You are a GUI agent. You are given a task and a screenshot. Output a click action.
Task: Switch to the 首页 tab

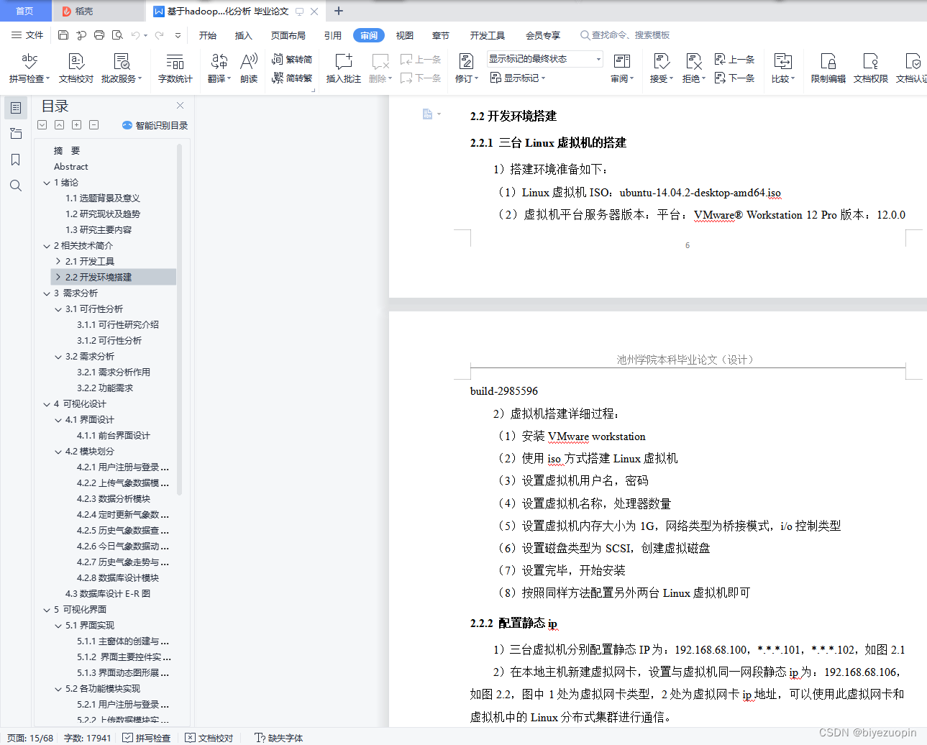[24, 11]
